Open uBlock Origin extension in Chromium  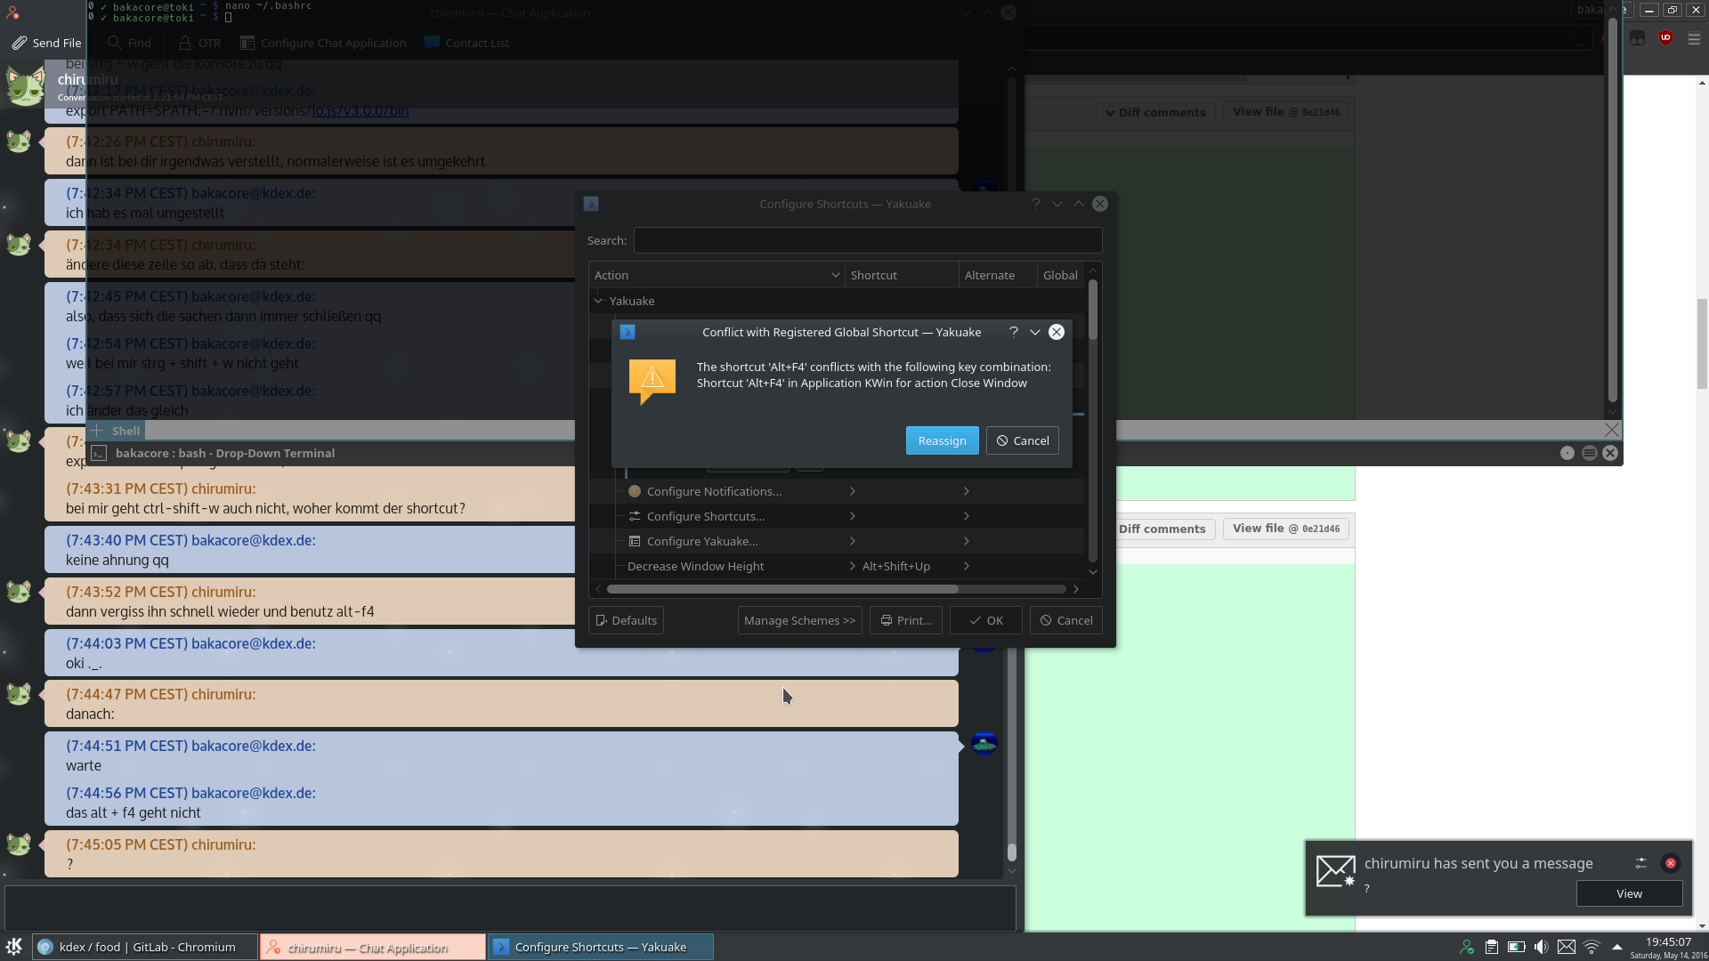pyautogui.click(x=1665, y=38)
